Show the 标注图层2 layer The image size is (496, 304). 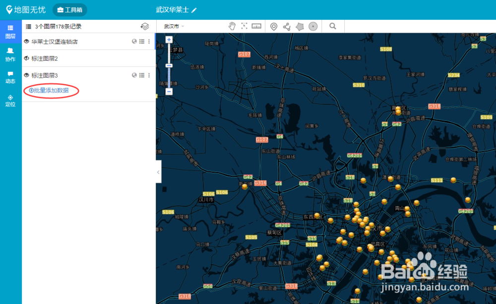coord(27,58)
